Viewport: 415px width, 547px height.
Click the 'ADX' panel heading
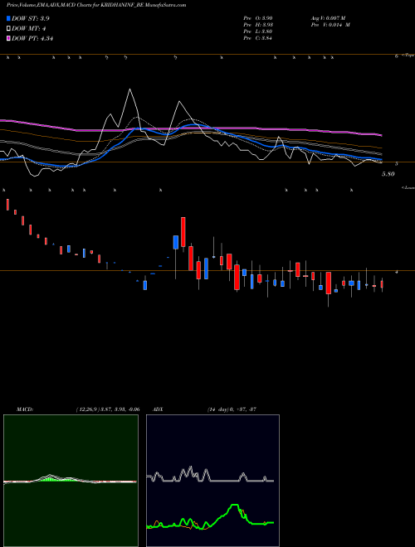(158, 409)
